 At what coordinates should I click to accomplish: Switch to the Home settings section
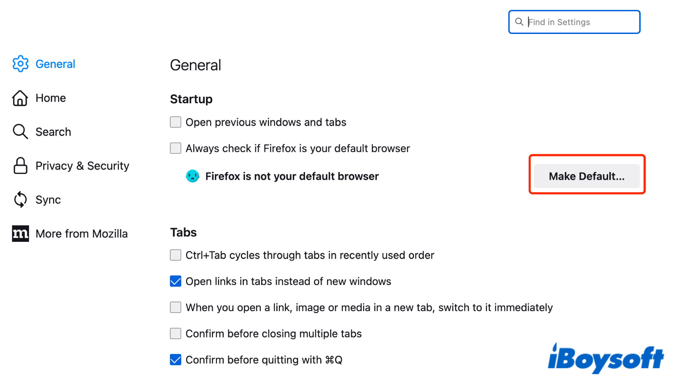50,98
